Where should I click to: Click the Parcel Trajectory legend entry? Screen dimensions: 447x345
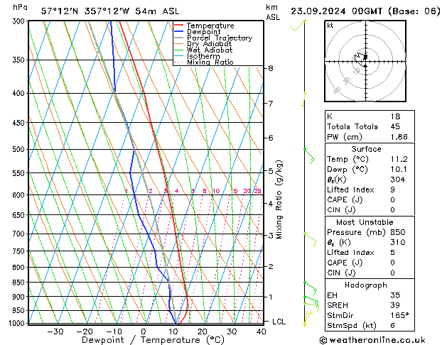tap(213, 38)
